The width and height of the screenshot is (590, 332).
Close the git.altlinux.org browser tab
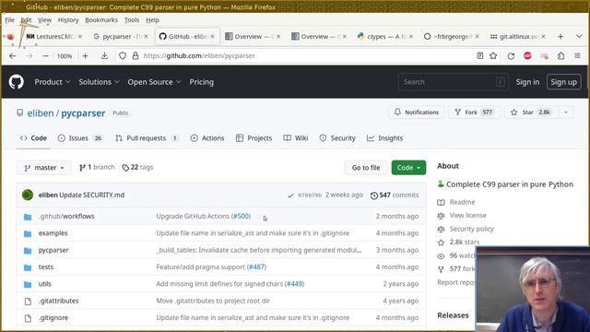coord(543,37)
